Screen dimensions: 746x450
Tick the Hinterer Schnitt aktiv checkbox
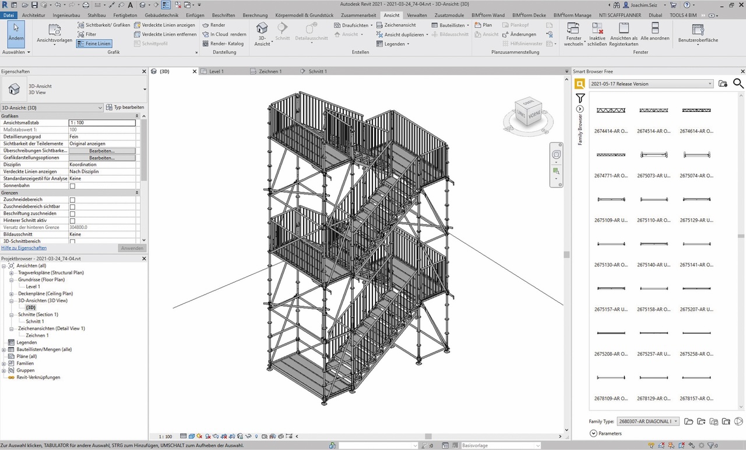click(72, 221)
